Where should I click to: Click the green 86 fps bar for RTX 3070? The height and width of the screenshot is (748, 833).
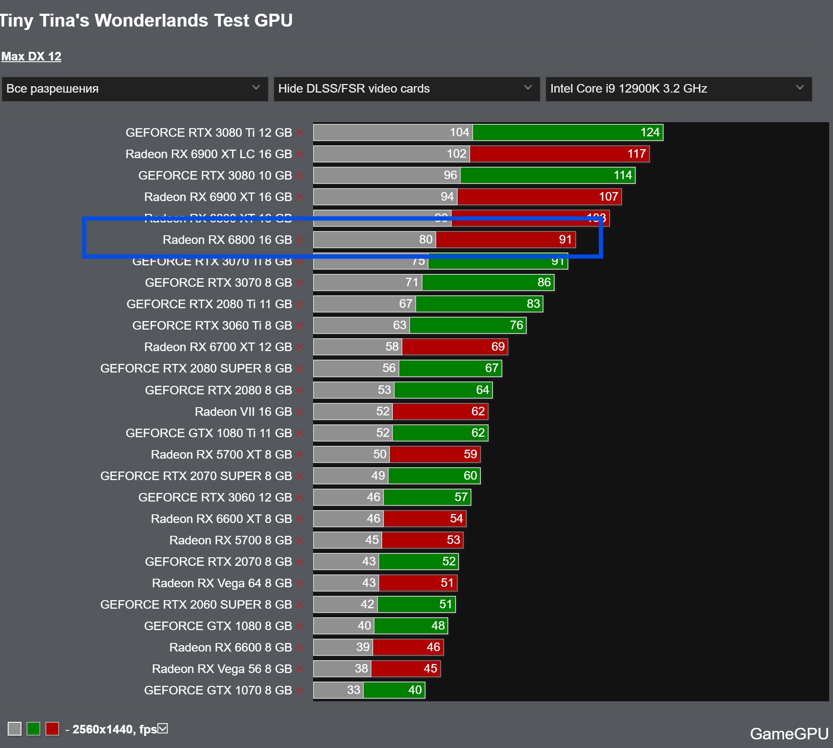488,282
